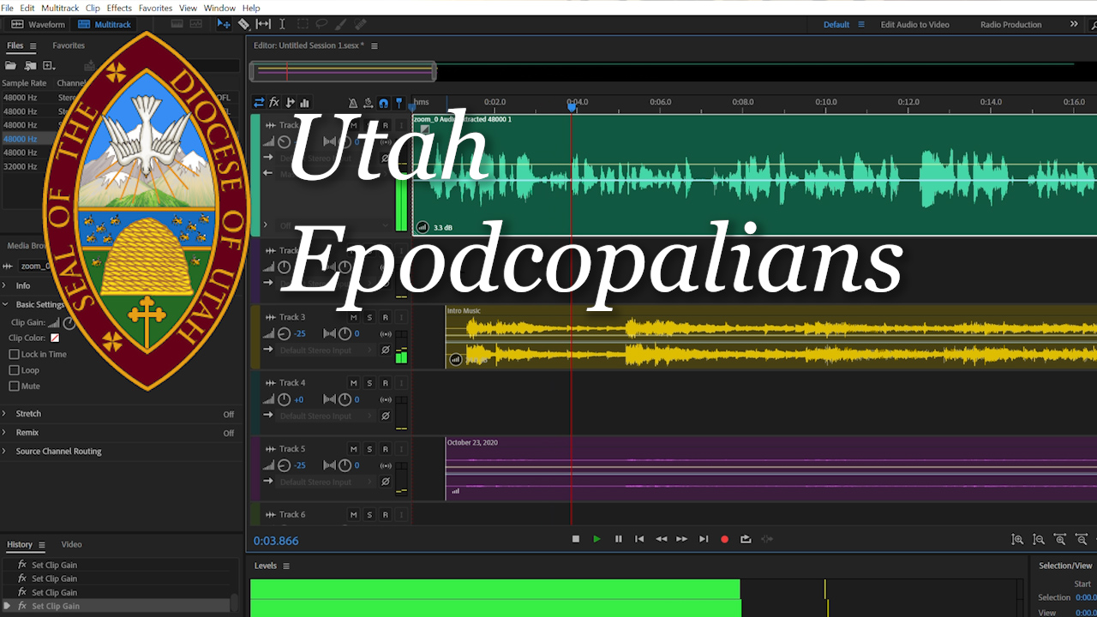Click the red Record button
Viewport: 1097px width, 617px height.
pyautogui.click(x=724, y=539)
